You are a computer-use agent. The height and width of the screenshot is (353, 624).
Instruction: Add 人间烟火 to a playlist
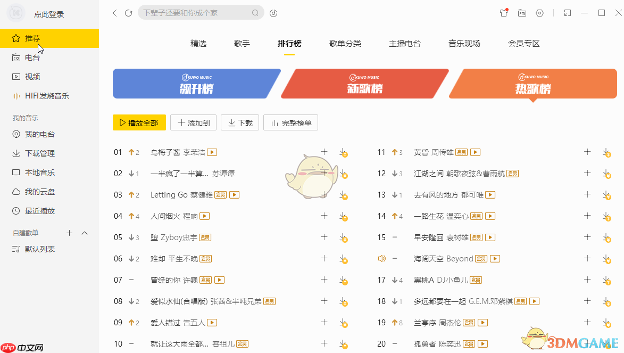(x=324, y=216)
